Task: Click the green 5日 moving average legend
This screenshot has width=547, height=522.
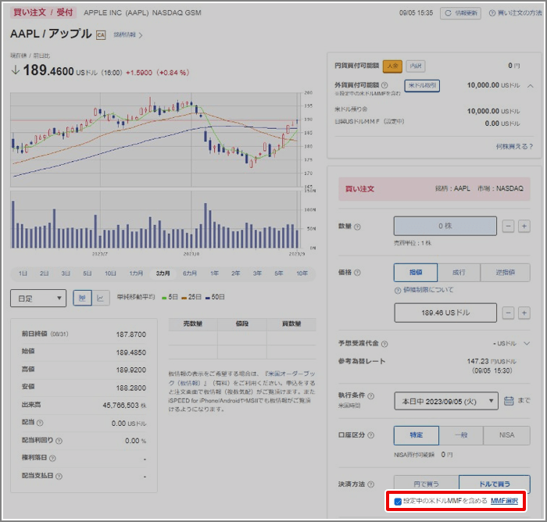Action: click(x=170, y=297)
